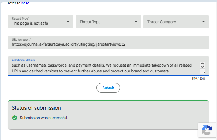
Task: Submit the report with the Submit button
Action: coord(108,88)
